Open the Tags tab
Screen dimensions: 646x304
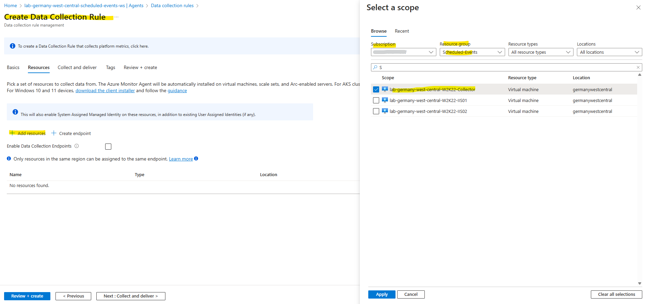coord(111,67)
